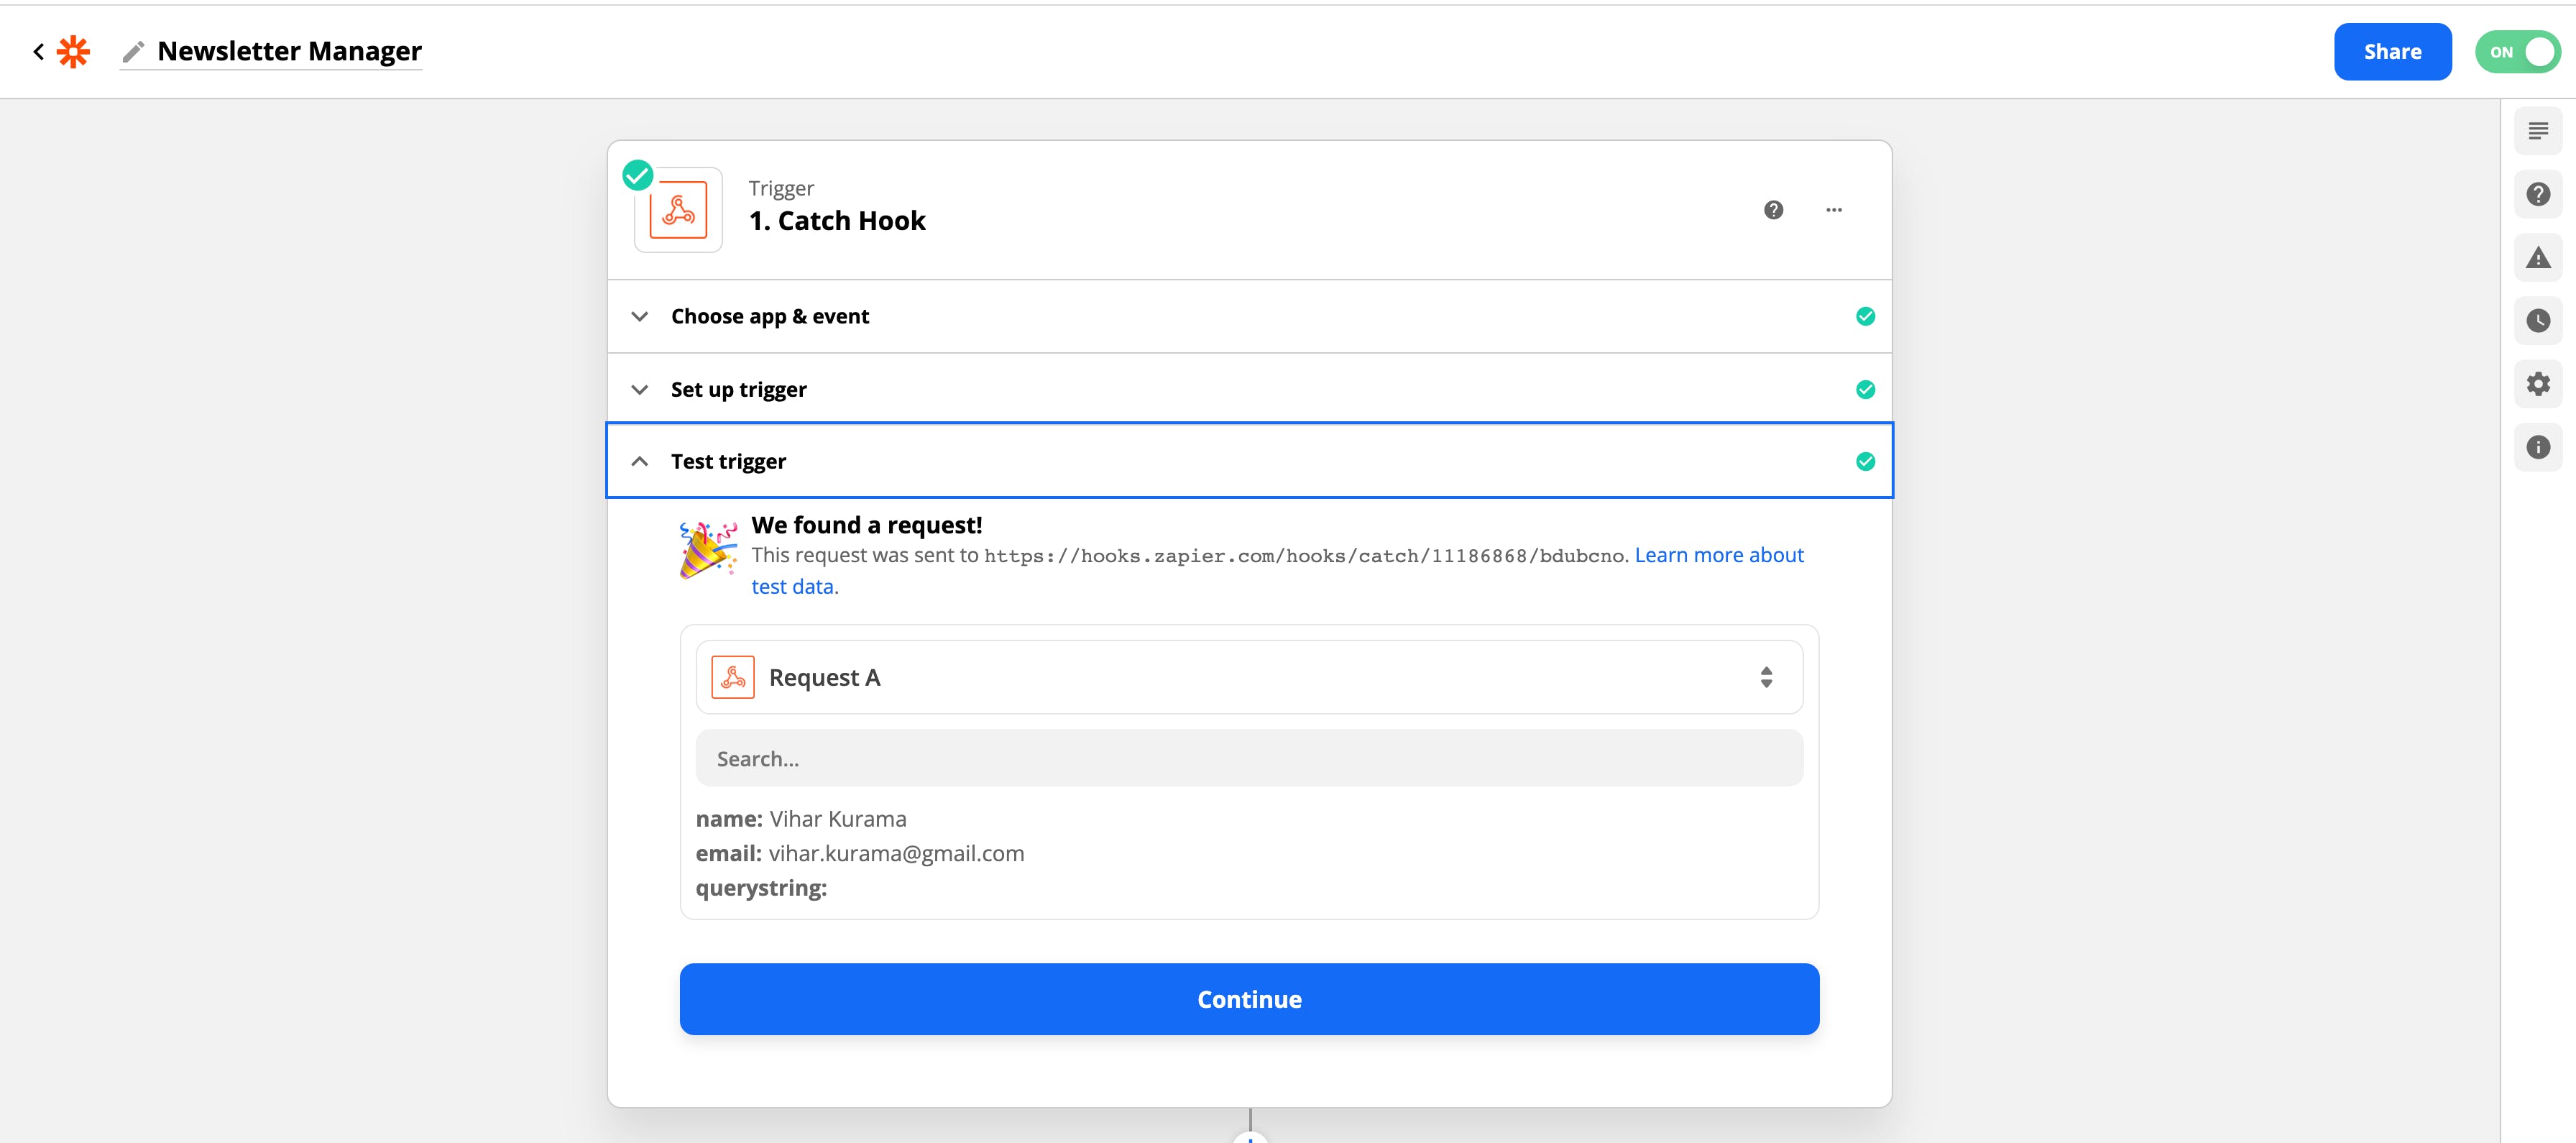Open the question mark help in the sidebar

pyautogui.click(x=2537, y=194)
